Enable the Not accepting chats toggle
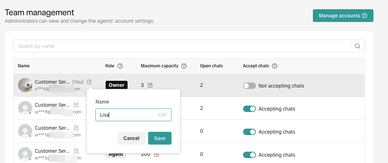 (x=249, y=86)
